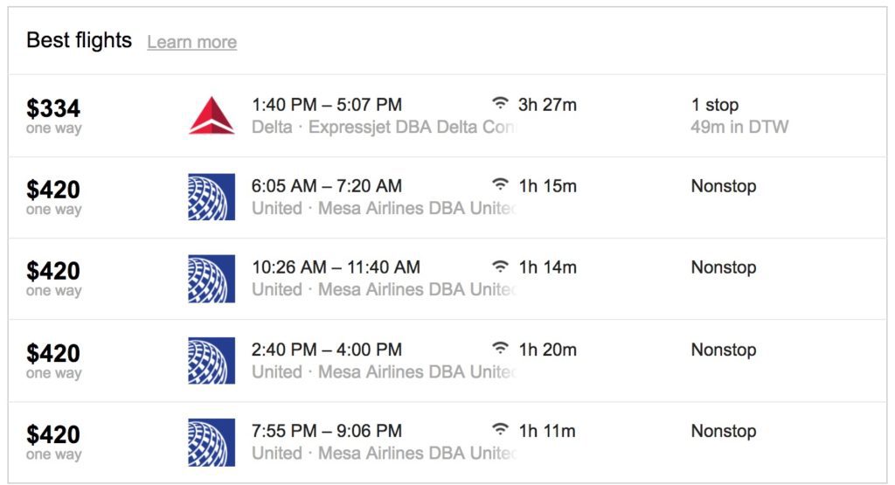Pick the 10:26 AM – 11:40 AM flight
Viewport: 895px width, 485px height.
click(336, 267)
